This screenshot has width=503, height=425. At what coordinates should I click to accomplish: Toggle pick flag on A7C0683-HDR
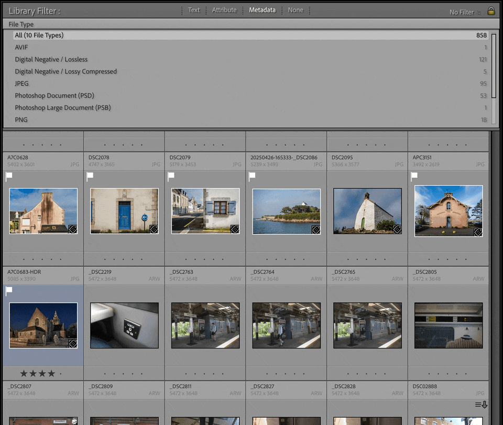(x=9, y=290)
